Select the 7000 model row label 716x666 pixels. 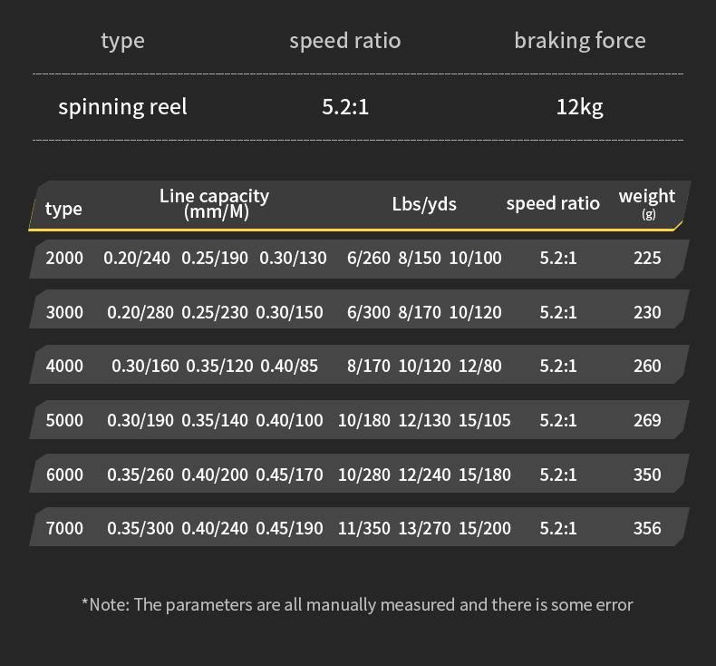(64, 529)
